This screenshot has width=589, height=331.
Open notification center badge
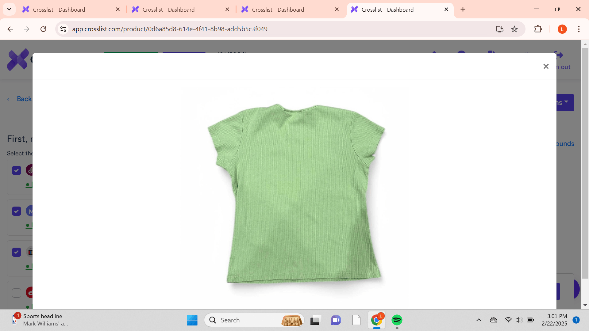576,320
